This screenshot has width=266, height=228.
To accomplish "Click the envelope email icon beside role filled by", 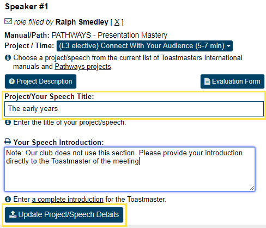I will (8, 21).
